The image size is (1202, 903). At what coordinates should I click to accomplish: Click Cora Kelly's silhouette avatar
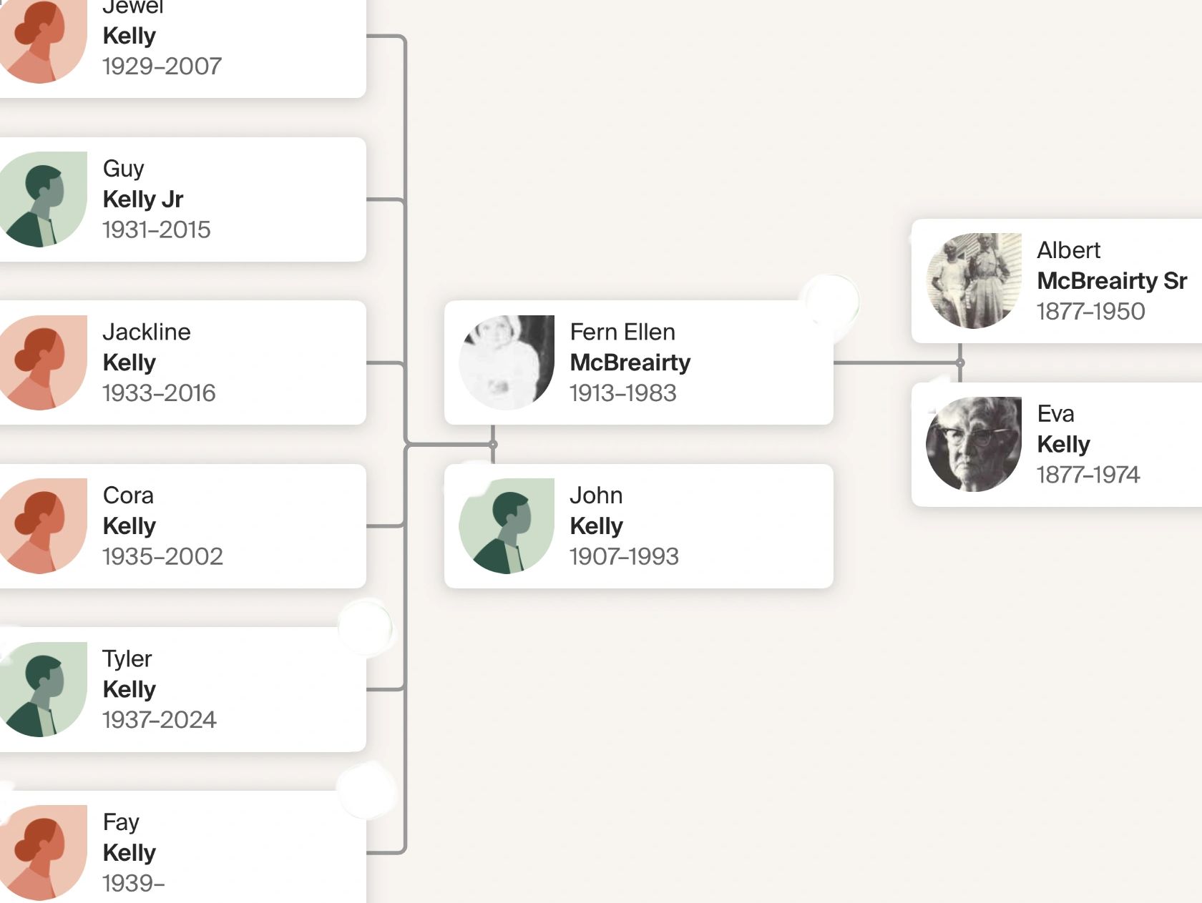pos(41,526)
